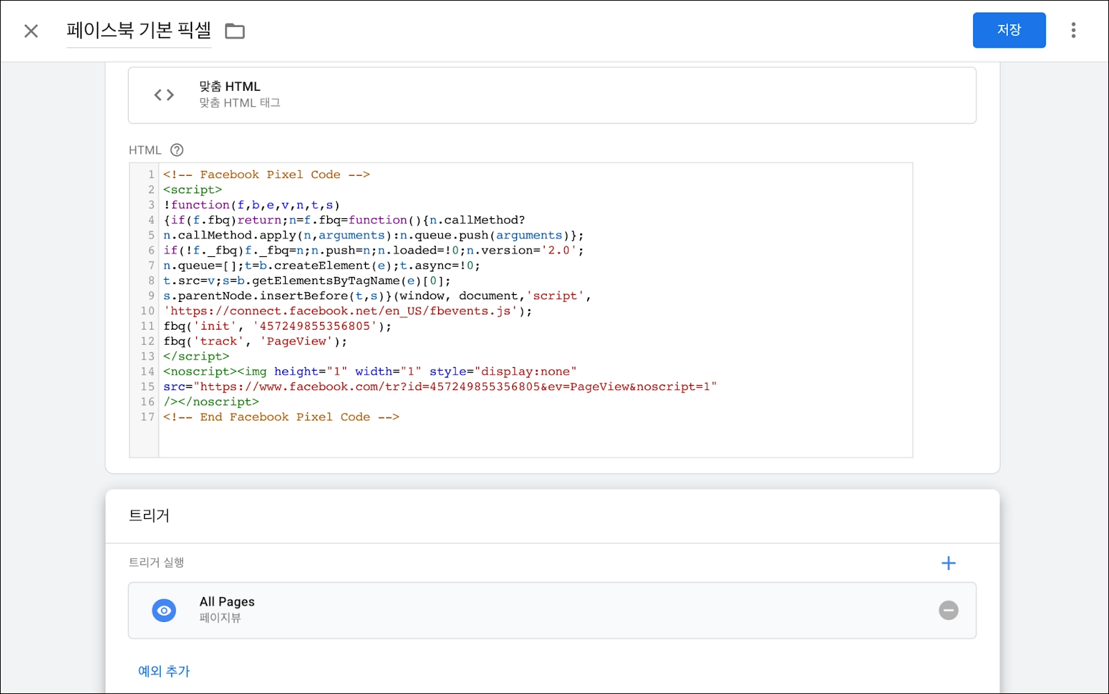Click the All Pages eye trigger icon

[164, 610]
